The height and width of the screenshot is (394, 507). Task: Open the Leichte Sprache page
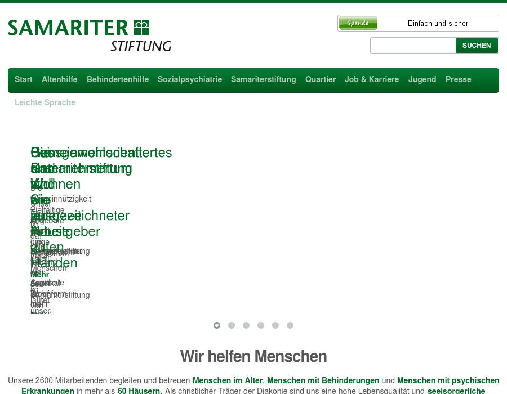coord(45,102)
